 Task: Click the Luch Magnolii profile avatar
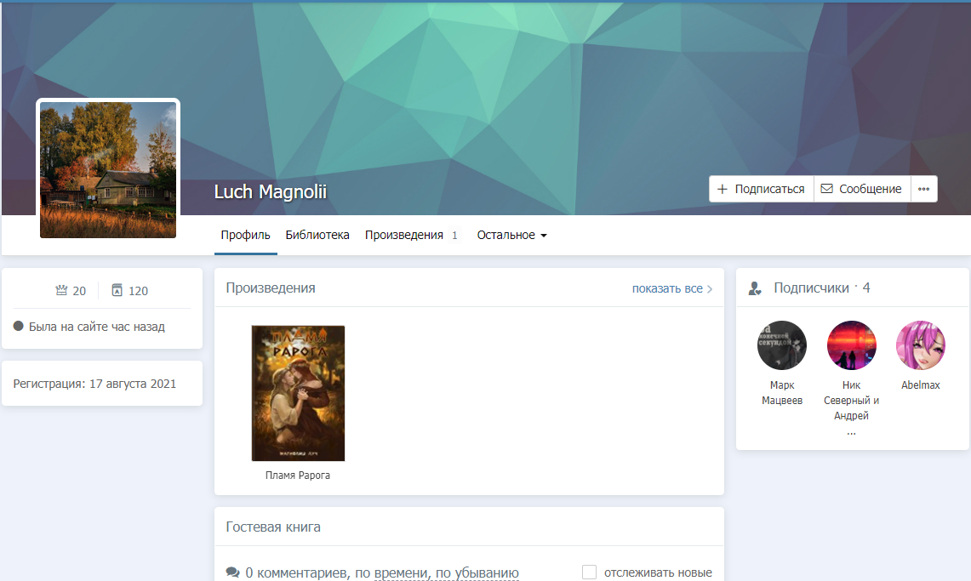point(108,170)
